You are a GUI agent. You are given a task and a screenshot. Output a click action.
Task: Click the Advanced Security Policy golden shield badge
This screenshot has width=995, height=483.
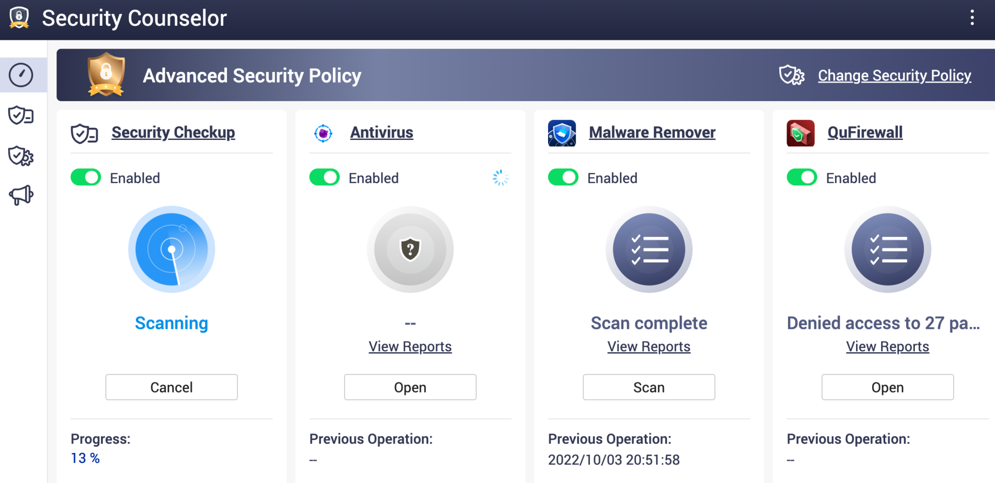tap(106, 75)
